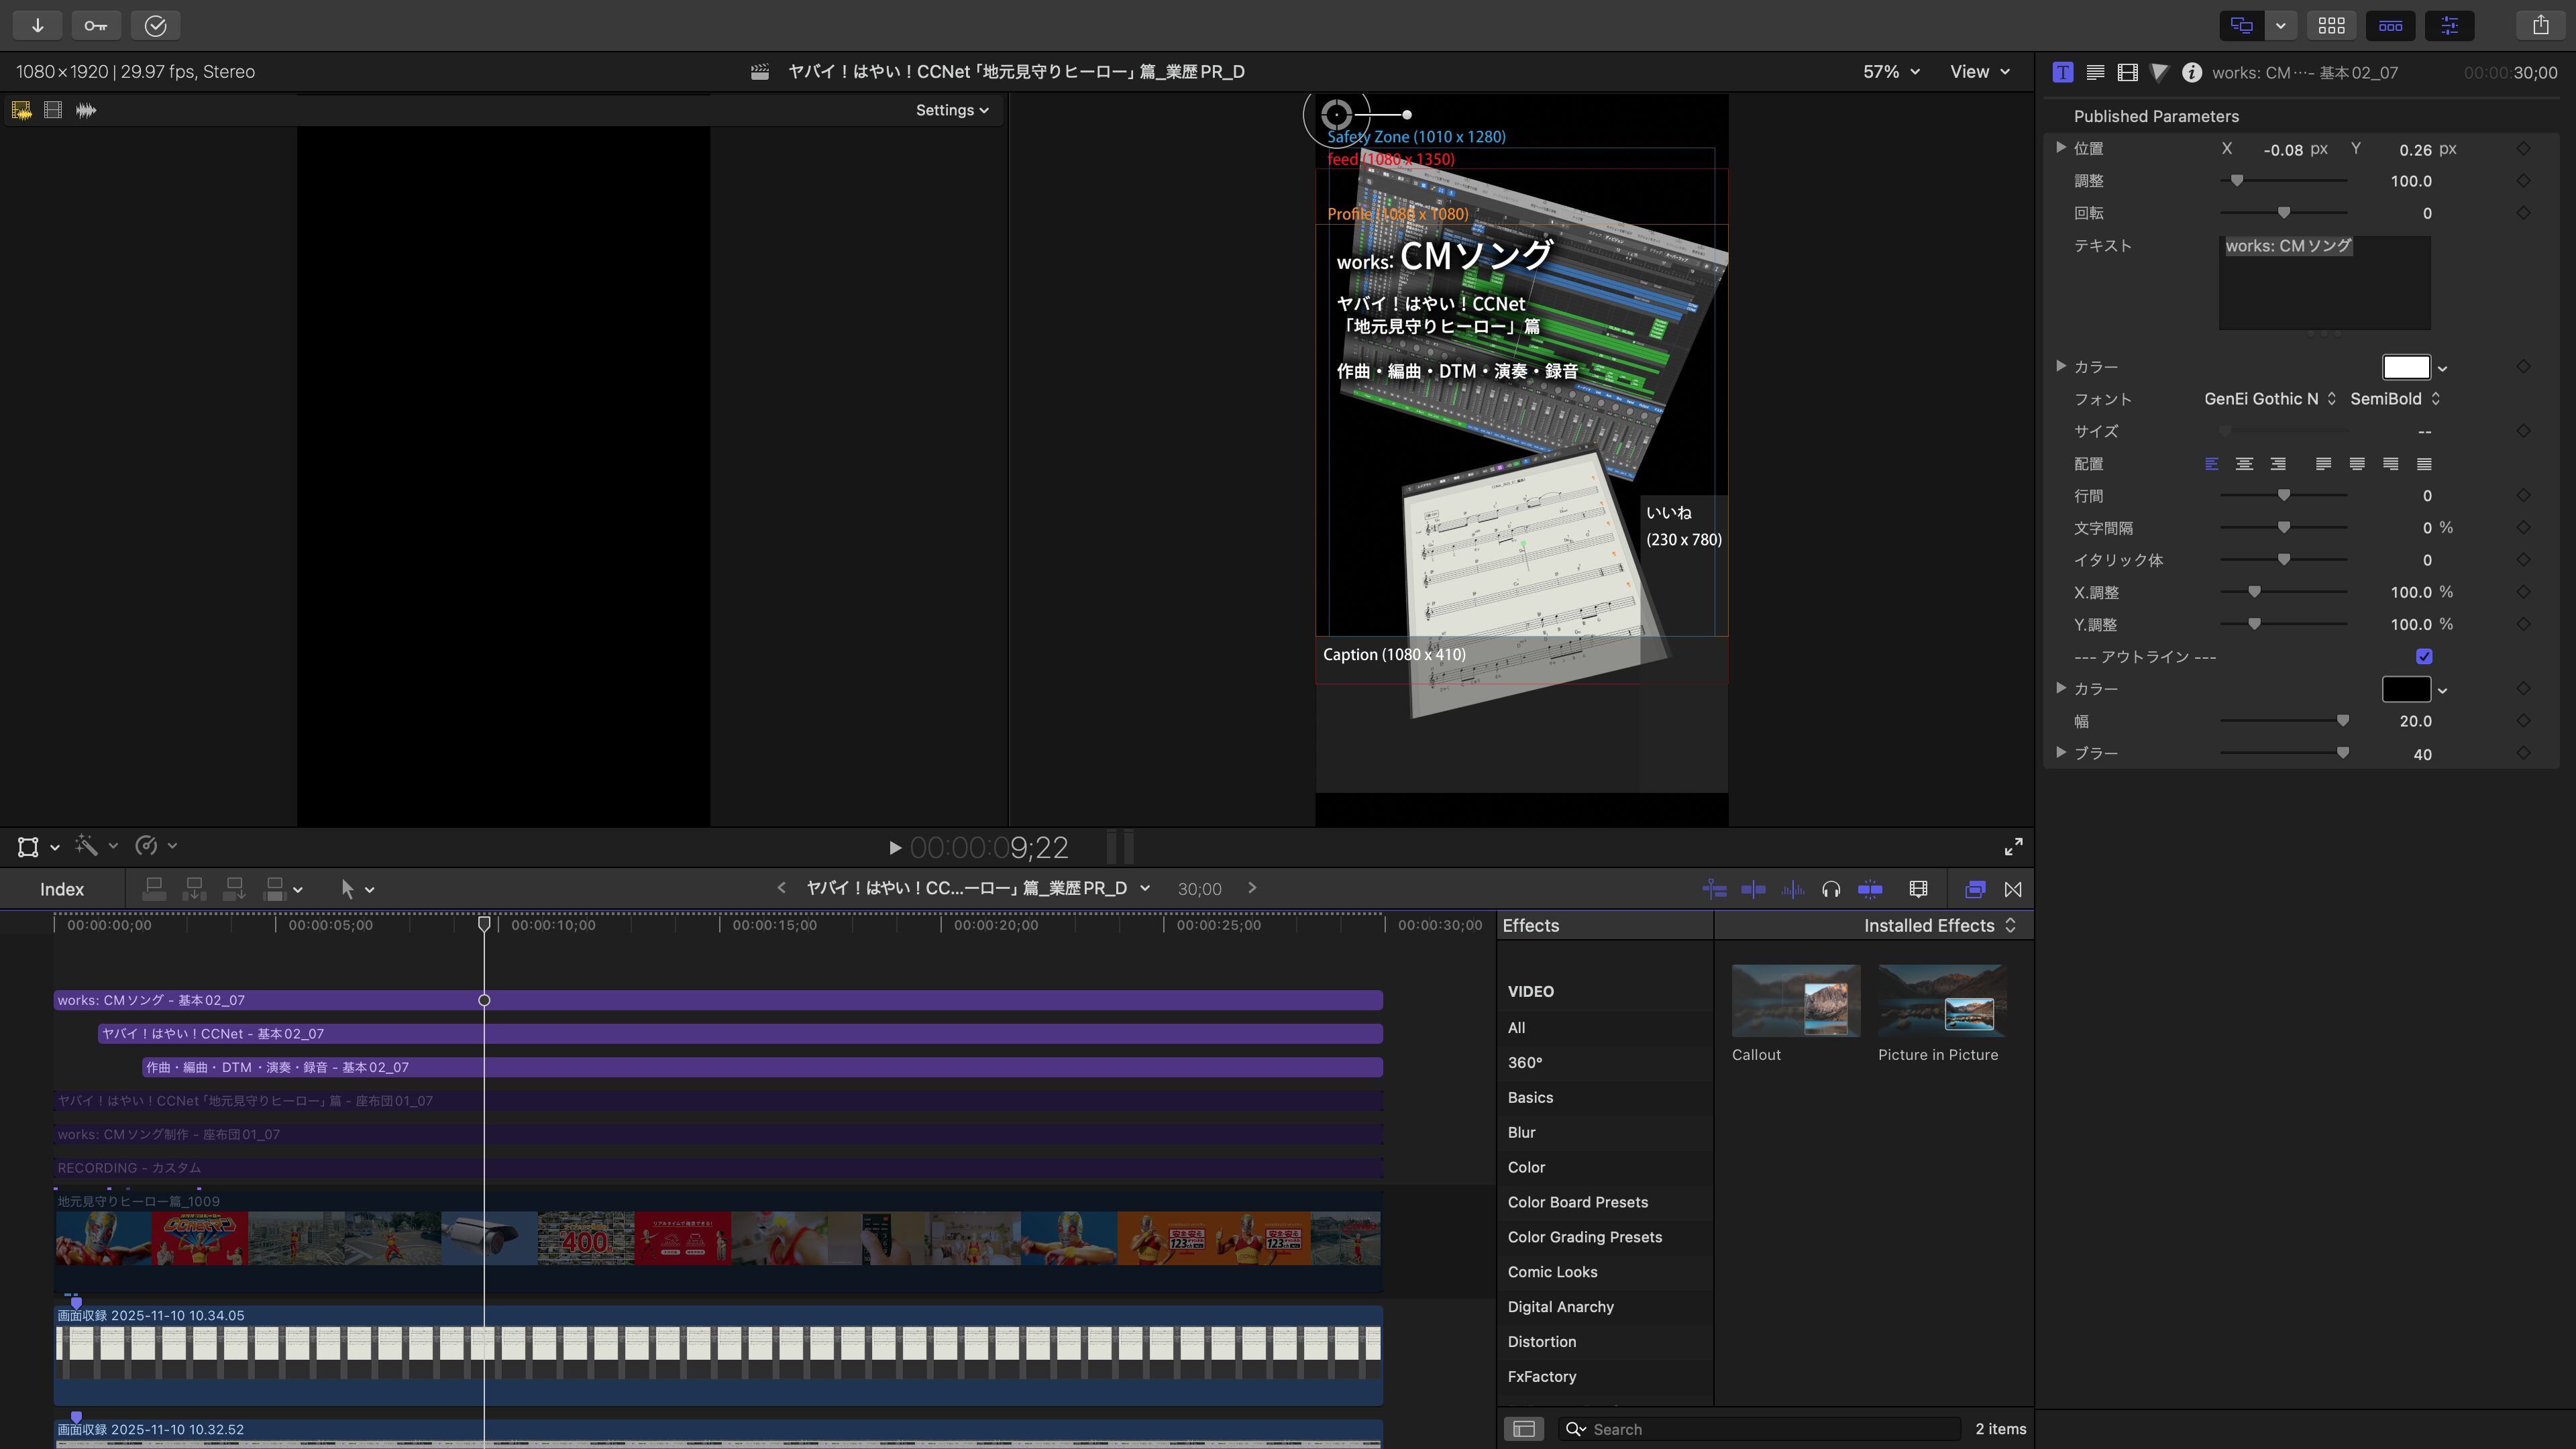Click the transitions browser icon
The height and width of the screenshot is (1449, 2576).
pyautogui.click(x=2013, y=889)
